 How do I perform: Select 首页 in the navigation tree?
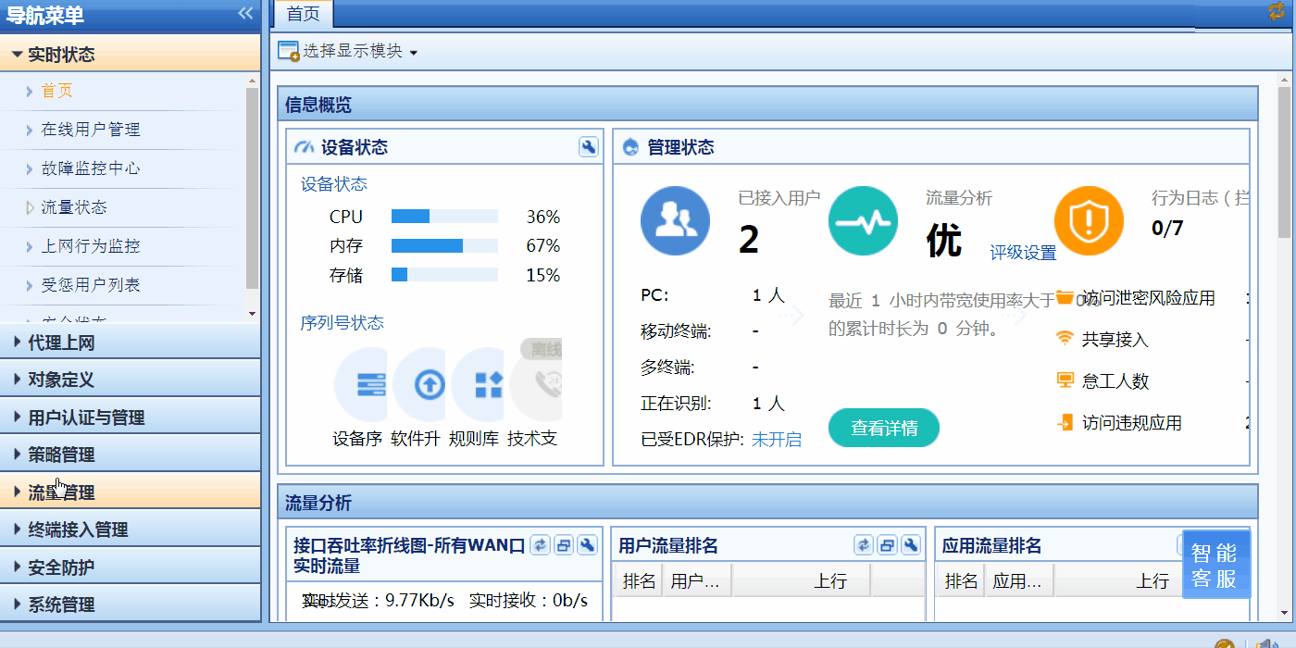[x=57, y=91]
